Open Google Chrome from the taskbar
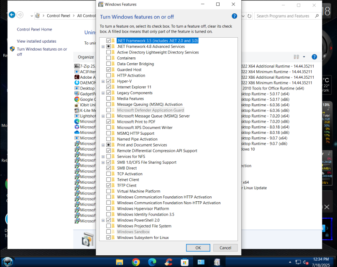This screenshot has width=337, height=267. [136, 262]
